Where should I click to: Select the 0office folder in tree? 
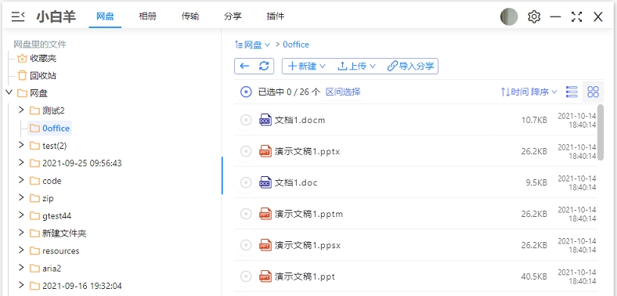point(50,128)
